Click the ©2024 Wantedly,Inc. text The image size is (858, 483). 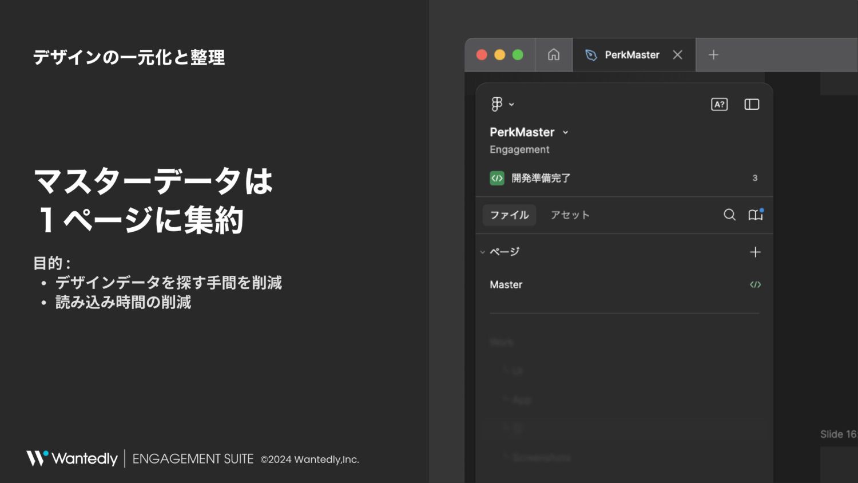tap(310, 460)
